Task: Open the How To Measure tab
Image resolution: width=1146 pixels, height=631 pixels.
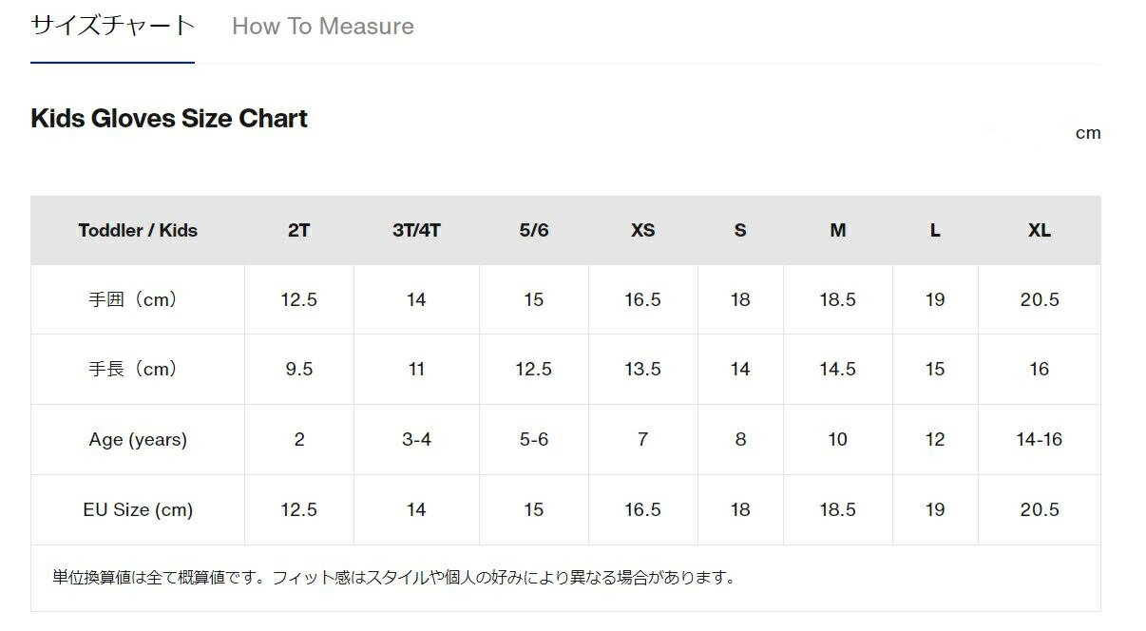Action: pyautogui.click(x=323, y=27)
